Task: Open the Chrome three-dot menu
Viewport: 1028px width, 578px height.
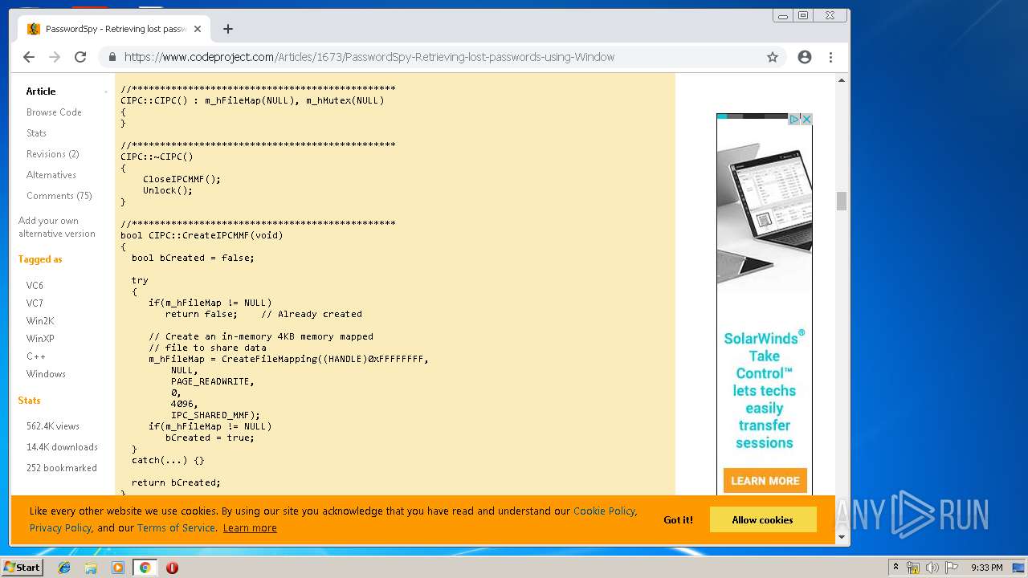Action: pyautogui.click(x=830, y=57)
